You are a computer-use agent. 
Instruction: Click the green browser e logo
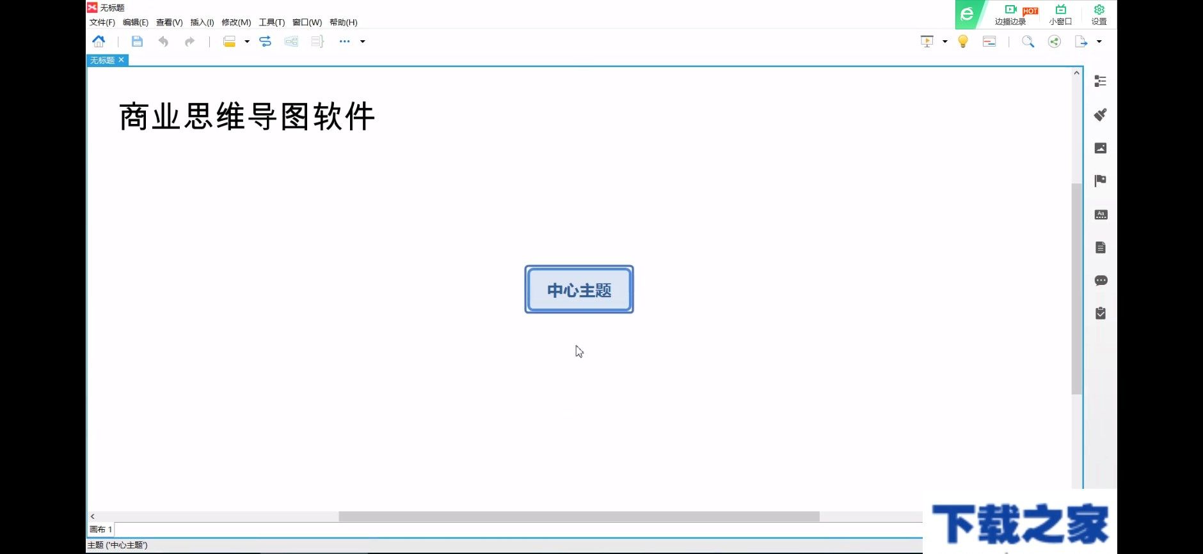coord(968,14)
